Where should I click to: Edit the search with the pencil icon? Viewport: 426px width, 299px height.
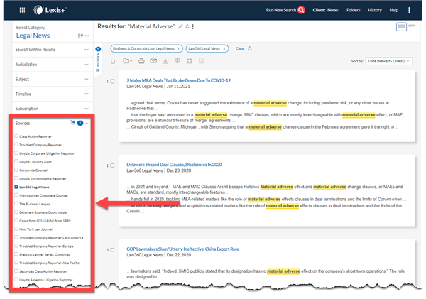tap(180, 26)
